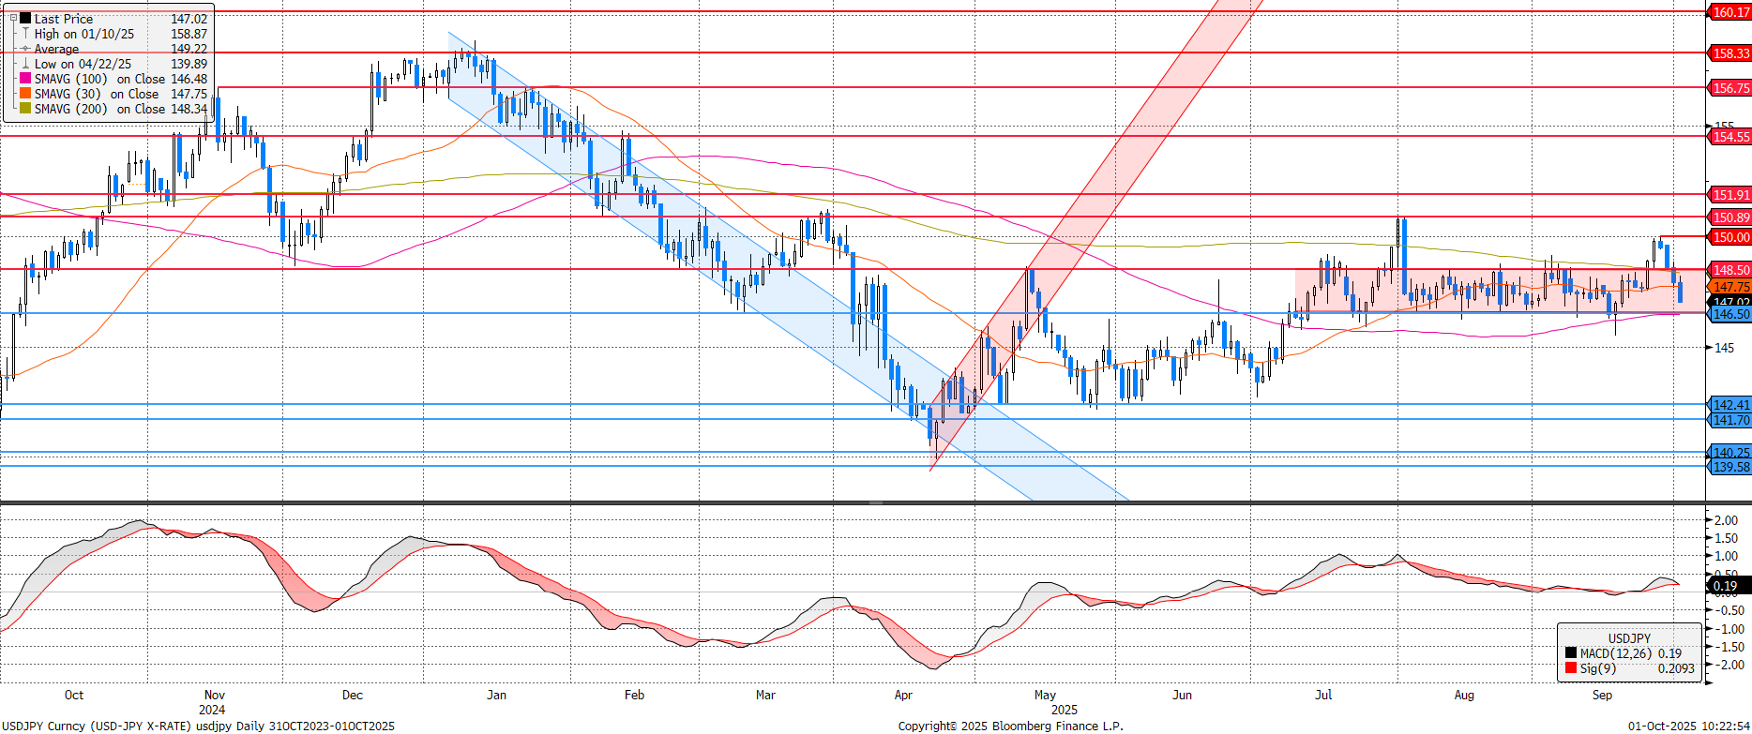This screenshot has width=1752, height=734.
Task: Select the orange SMAVG (30) swatch
Action: coord(25,94)
